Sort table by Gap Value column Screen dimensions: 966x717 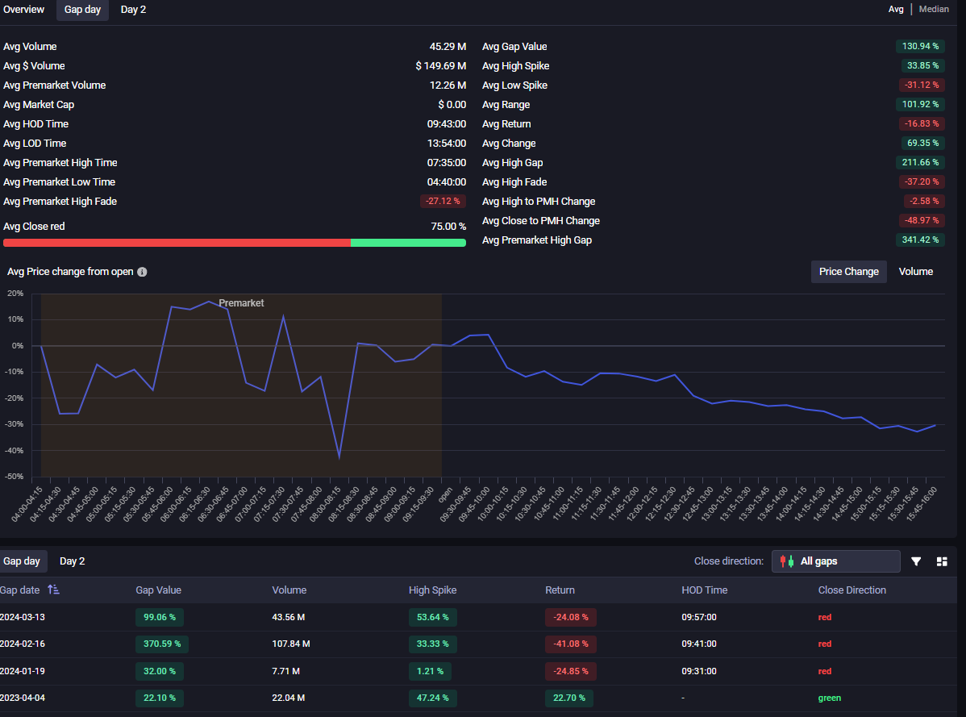158,590
